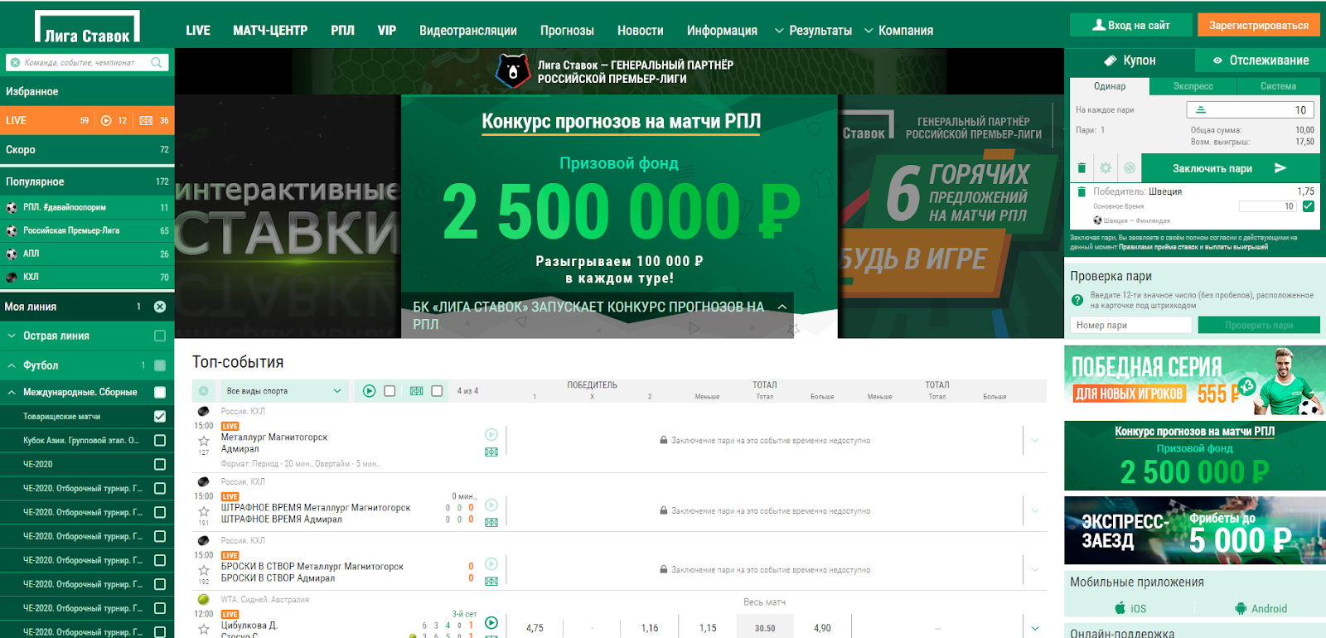Expand more markets for the Цибулкова Д. match
The width and height of the screenshot is (1326, 638).
pos(1035,628)
